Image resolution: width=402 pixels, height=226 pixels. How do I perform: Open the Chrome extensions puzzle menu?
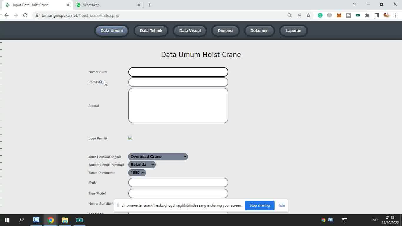click(x=367, y=15)
